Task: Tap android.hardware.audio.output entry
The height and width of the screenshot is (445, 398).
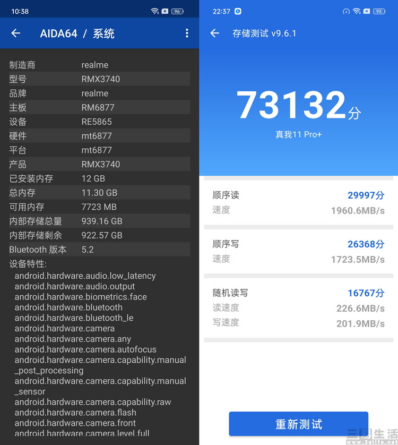Action: point(75,286)
